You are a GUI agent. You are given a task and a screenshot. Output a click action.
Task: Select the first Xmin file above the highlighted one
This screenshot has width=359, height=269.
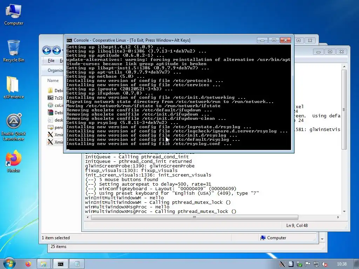pyautogui.click(x=55, y=134)
